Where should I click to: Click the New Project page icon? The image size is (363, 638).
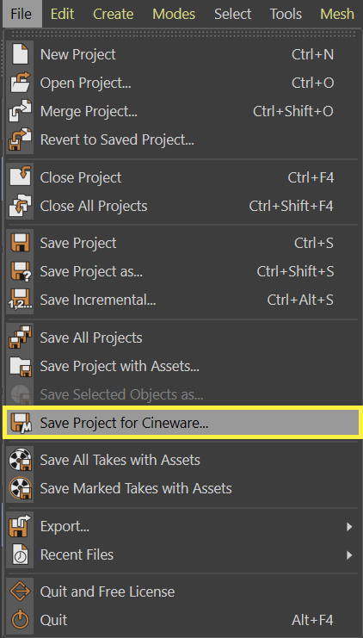pos(20,54)
